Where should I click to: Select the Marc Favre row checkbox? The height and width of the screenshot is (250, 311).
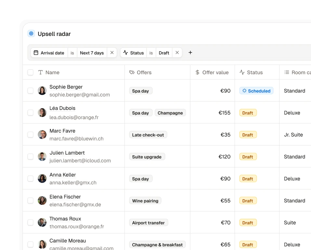[31, 134]
